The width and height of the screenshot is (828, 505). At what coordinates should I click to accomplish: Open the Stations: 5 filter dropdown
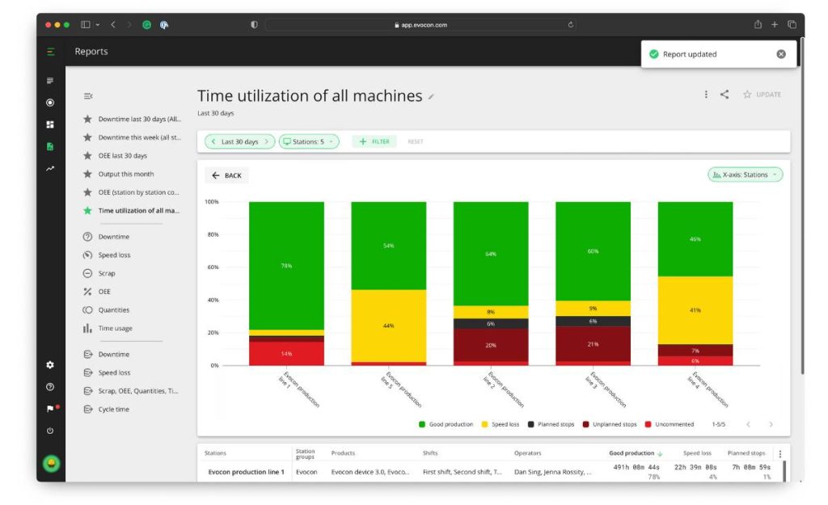[308, 141]
